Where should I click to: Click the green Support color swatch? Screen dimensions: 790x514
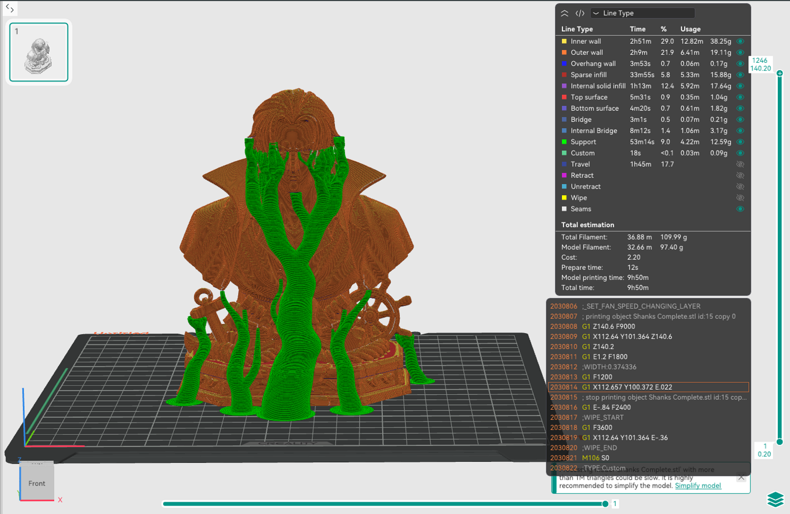(564, 142)
